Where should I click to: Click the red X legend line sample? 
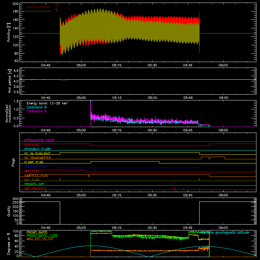pyautogui.click(x=39, y=7)
